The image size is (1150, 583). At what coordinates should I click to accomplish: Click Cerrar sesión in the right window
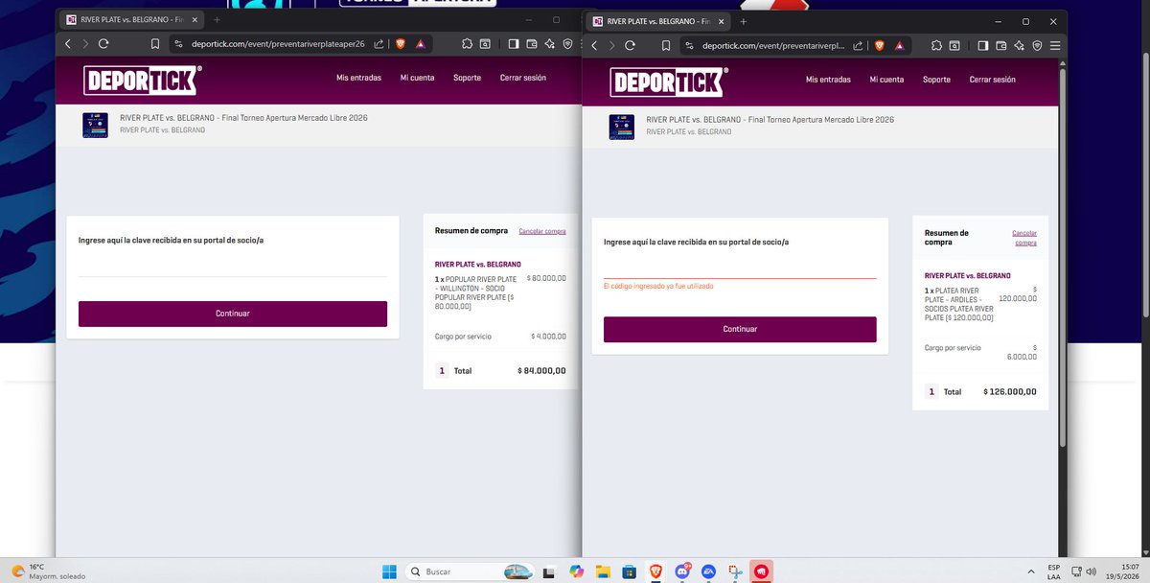pyautogui.click(x=992, y=80)
